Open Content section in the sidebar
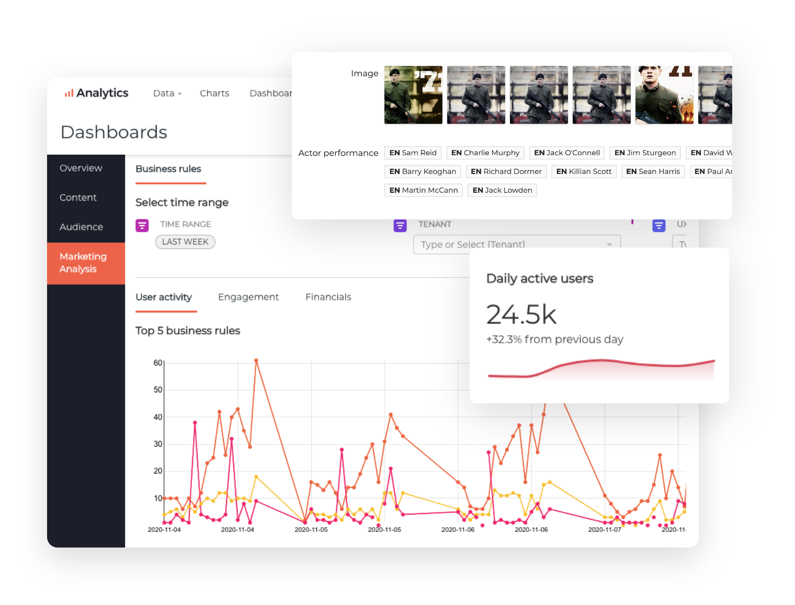The width and height of the screenshot is (795, 605). coord(78,197)
